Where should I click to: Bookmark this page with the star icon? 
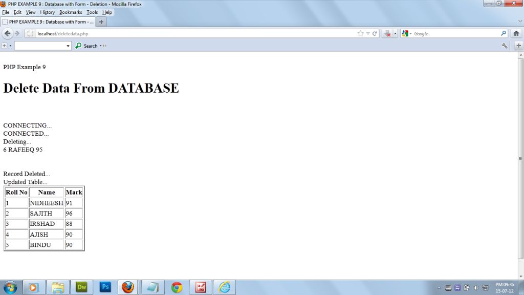click(360, 33)
